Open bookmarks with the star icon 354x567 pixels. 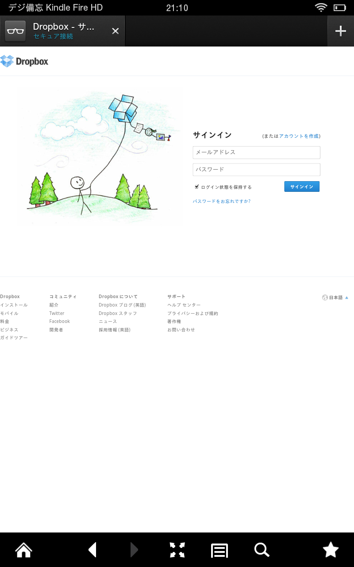[331, 550]
